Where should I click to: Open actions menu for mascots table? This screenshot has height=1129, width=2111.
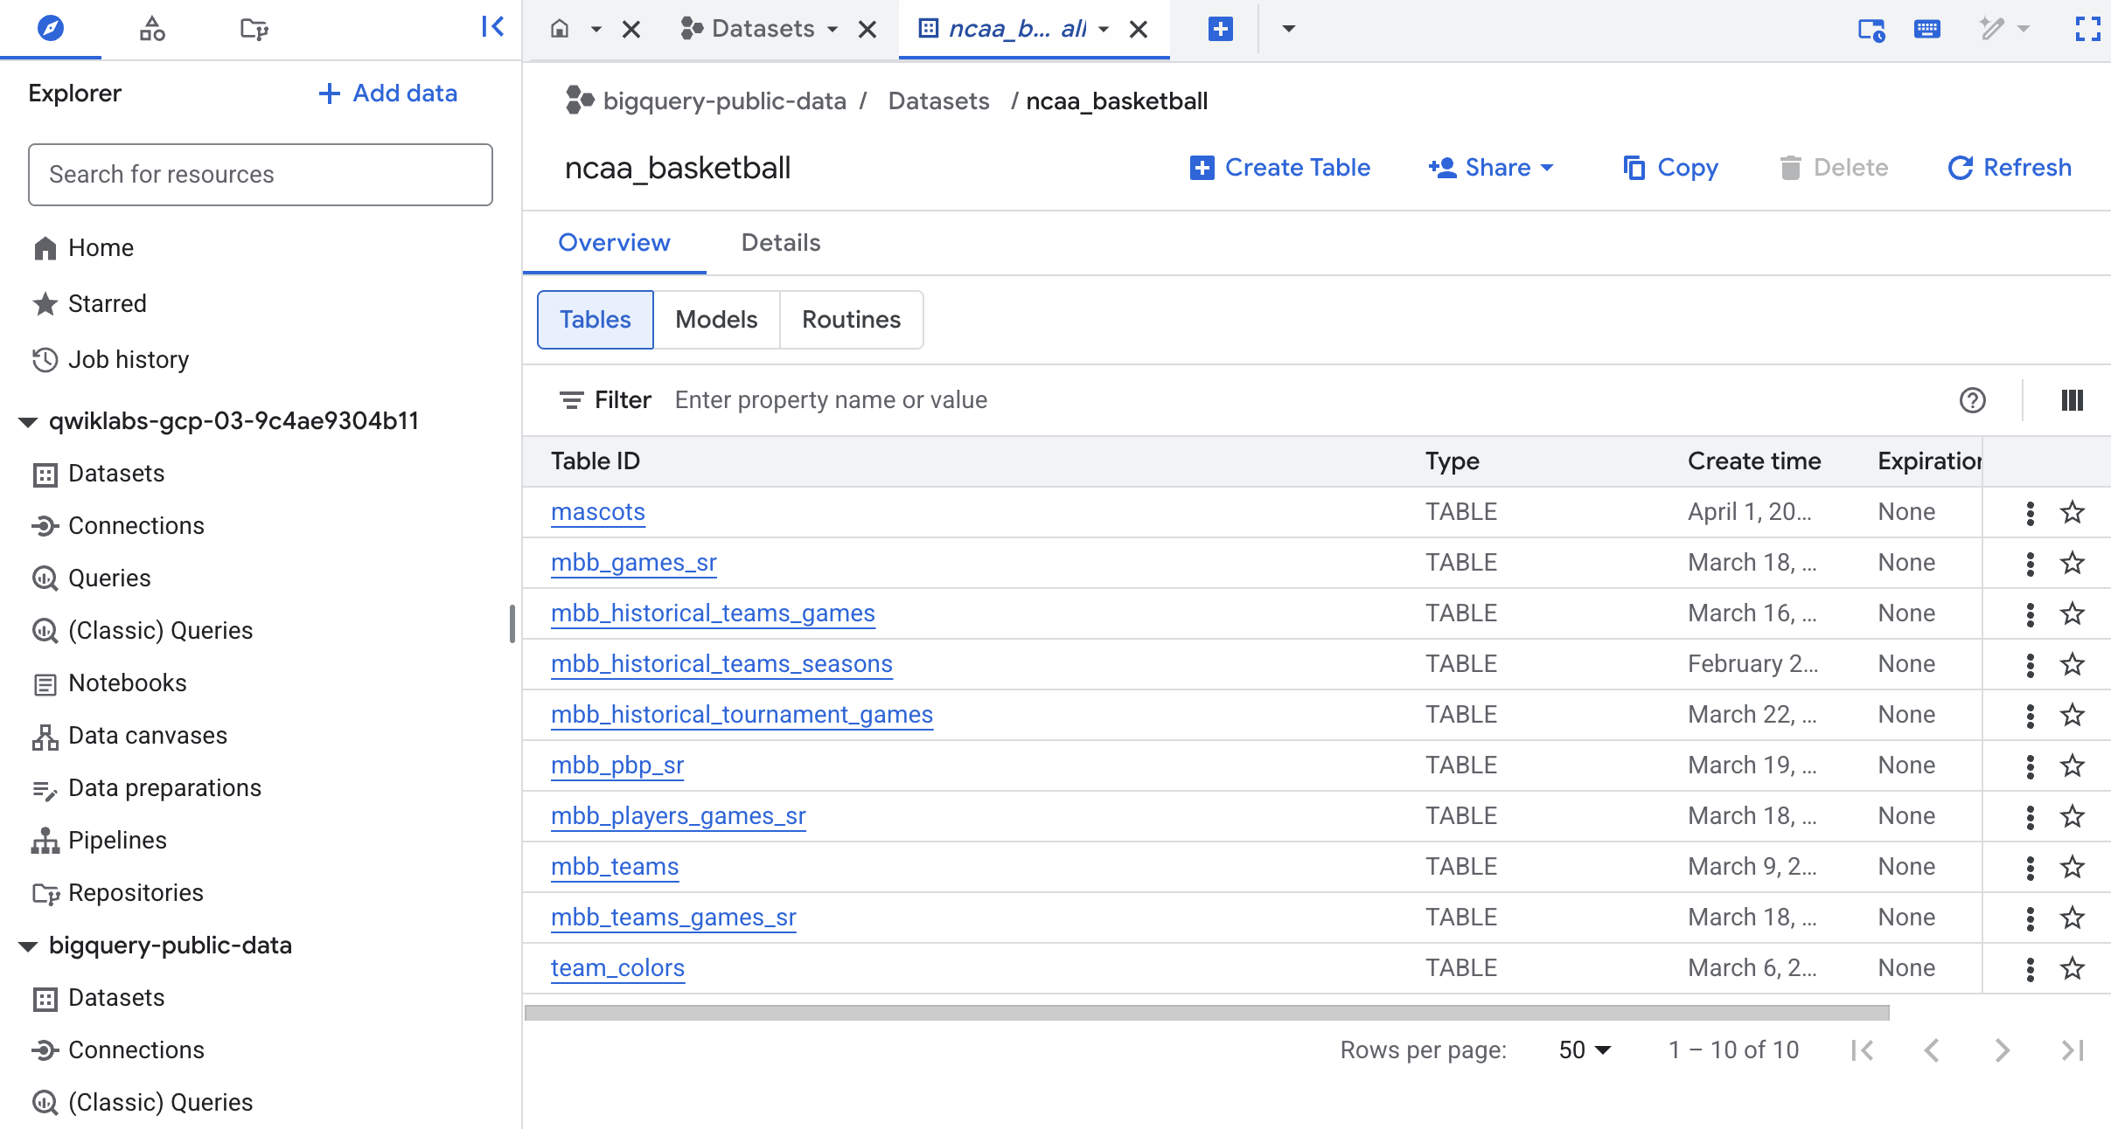point(2030,513)
